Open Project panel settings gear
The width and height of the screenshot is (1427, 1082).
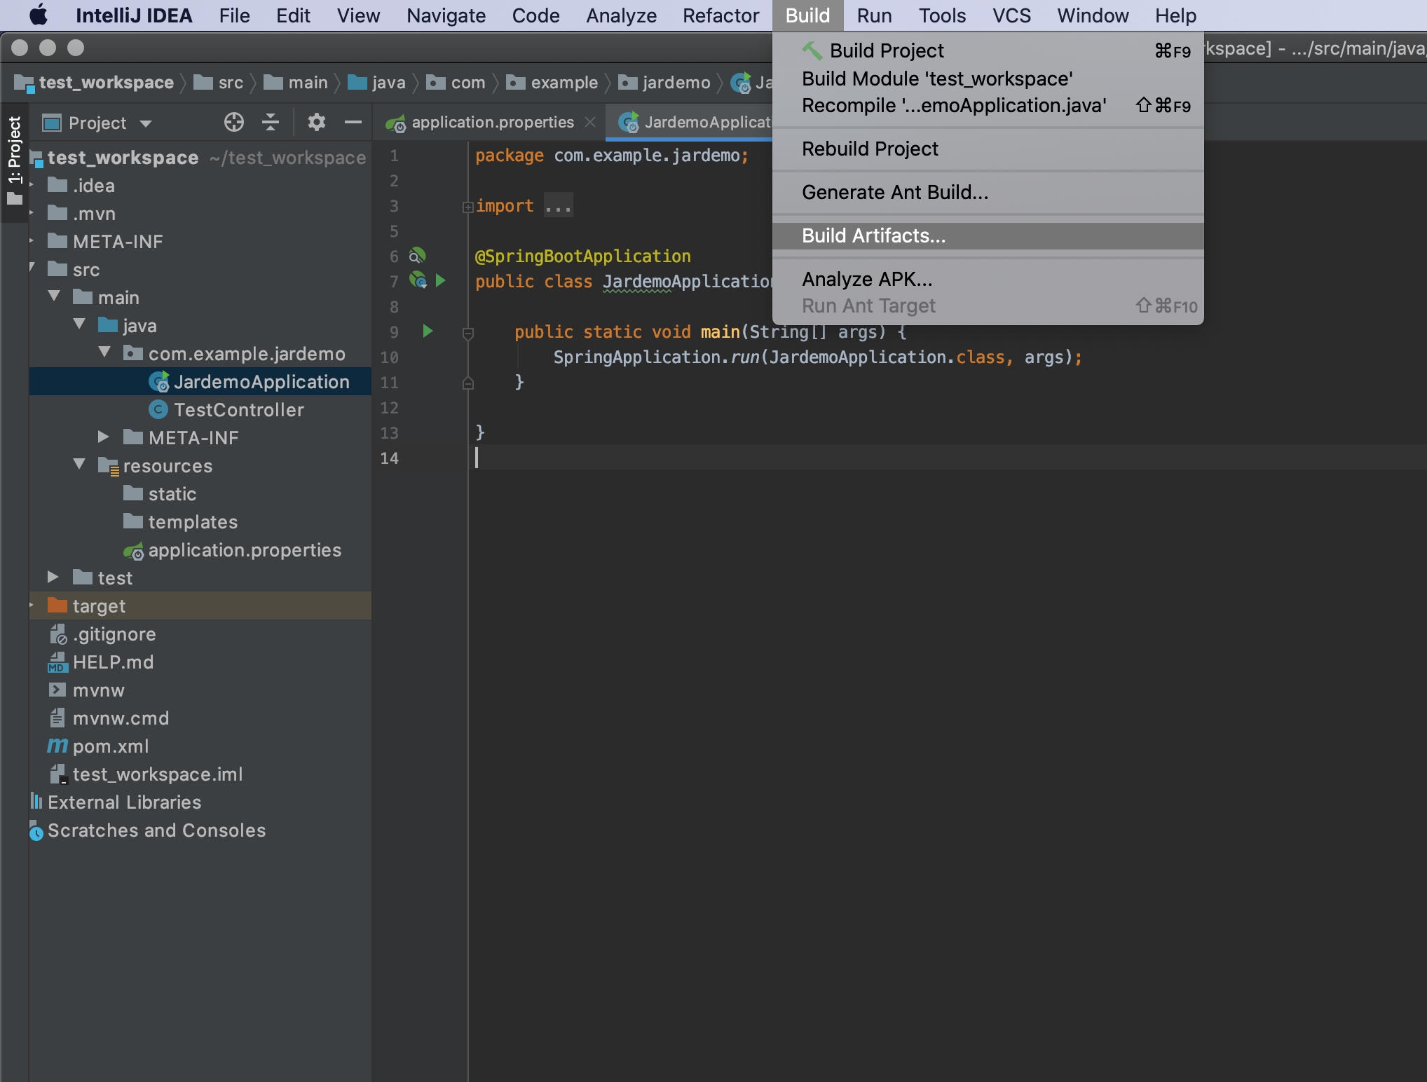click(317, 123)
